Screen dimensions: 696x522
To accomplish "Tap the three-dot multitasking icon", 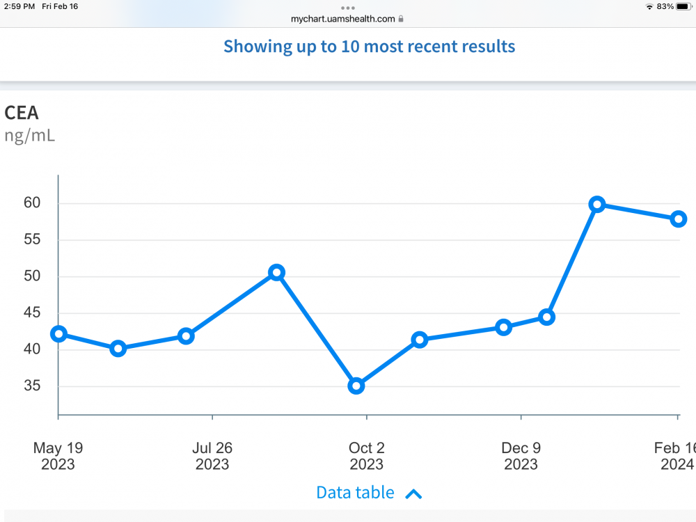I will pyautogui.click(x=347, y=8).
